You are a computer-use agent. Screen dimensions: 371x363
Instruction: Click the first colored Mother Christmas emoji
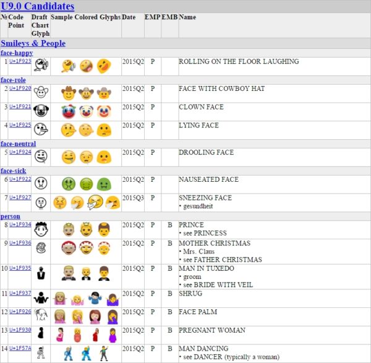point(69,248)
